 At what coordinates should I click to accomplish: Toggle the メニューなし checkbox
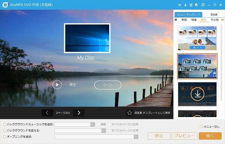point(201,126)
